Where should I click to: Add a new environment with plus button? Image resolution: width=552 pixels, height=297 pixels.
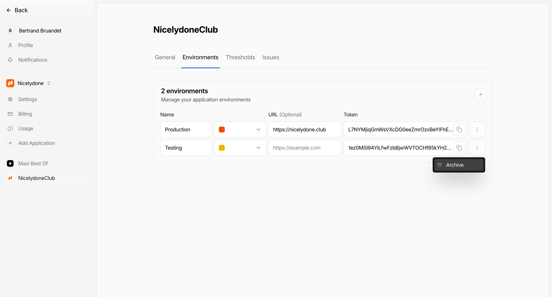[x=480, y=94]
